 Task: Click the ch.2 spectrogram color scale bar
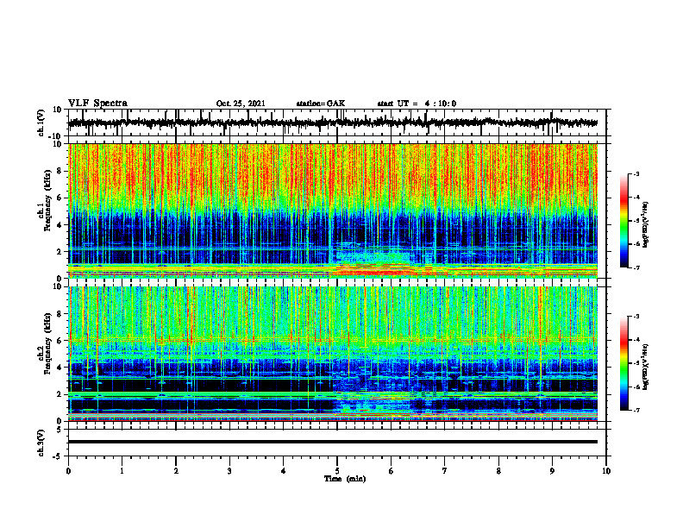[x=623, y=363]
